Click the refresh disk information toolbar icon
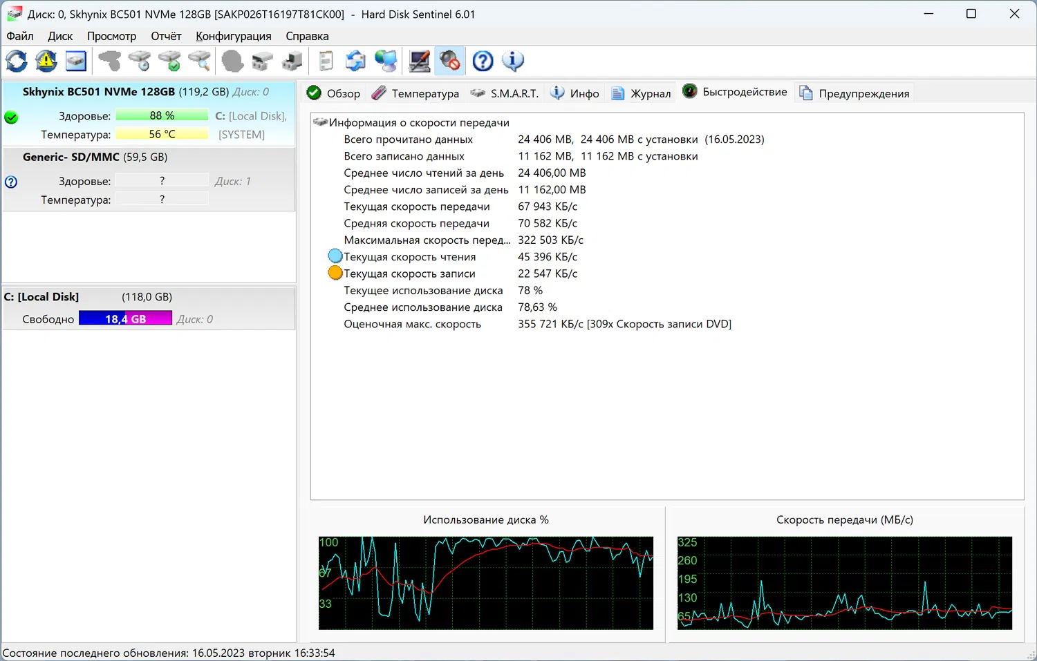Viewport: 1037px width, 661px height. [x=17, y=61]
